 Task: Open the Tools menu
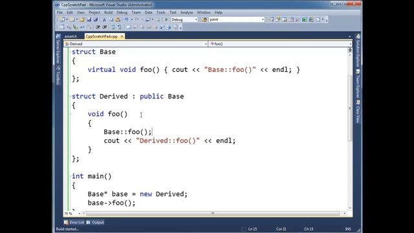point(160,12)
